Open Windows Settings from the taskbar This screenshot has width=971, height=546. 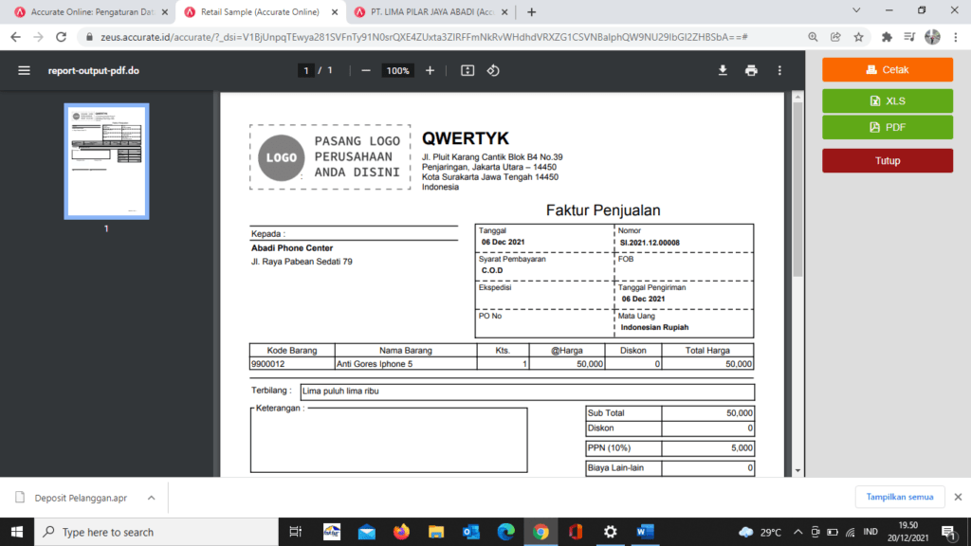pyautogui.click(x=610, y=532)
